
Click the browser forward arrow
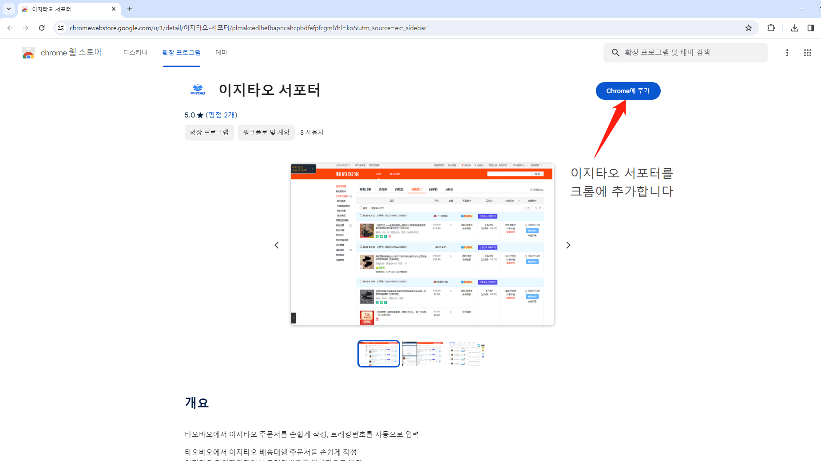[26, 28]
